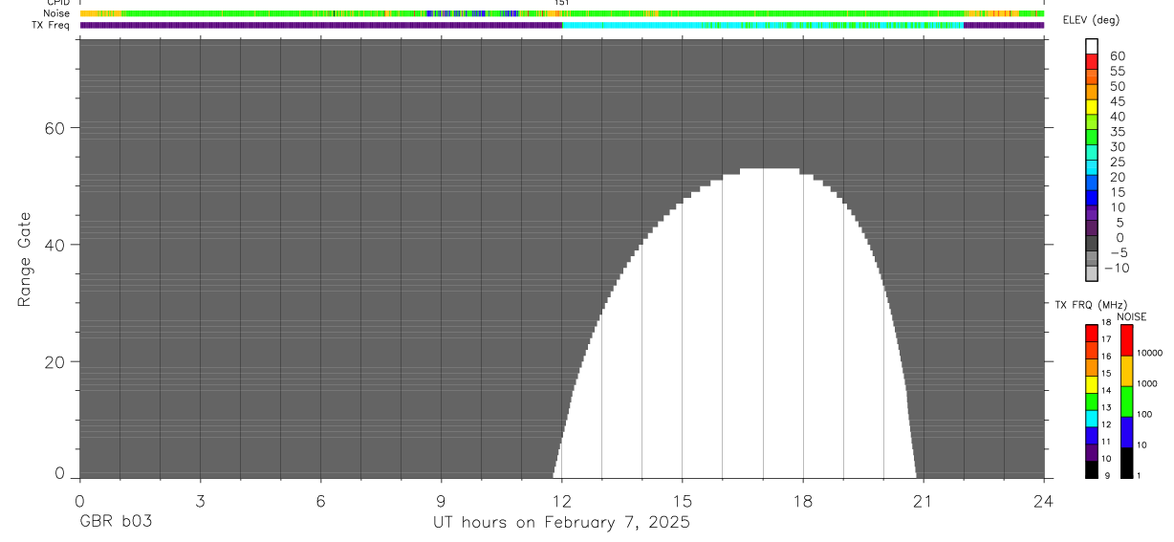
Task: Click the ELEV (deg) legend title
Action: 1094,21
